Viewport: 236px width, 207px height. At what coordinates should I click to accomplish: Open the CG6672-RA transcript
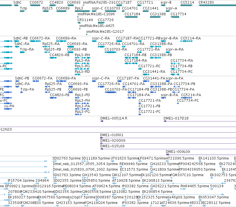click(x=35, y=41)
